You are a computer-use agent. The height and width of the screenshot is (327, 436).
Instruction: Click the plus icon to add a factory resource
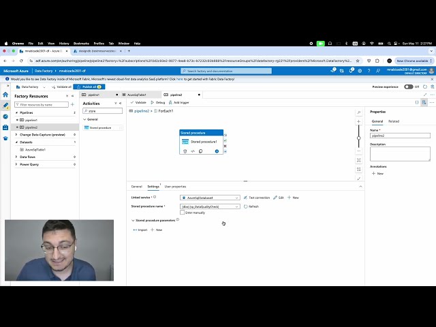pos(73,104)
